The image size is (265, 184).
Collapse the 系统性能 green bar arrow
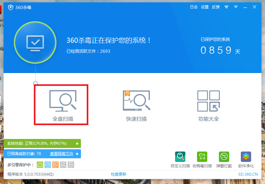coord(77,143)
